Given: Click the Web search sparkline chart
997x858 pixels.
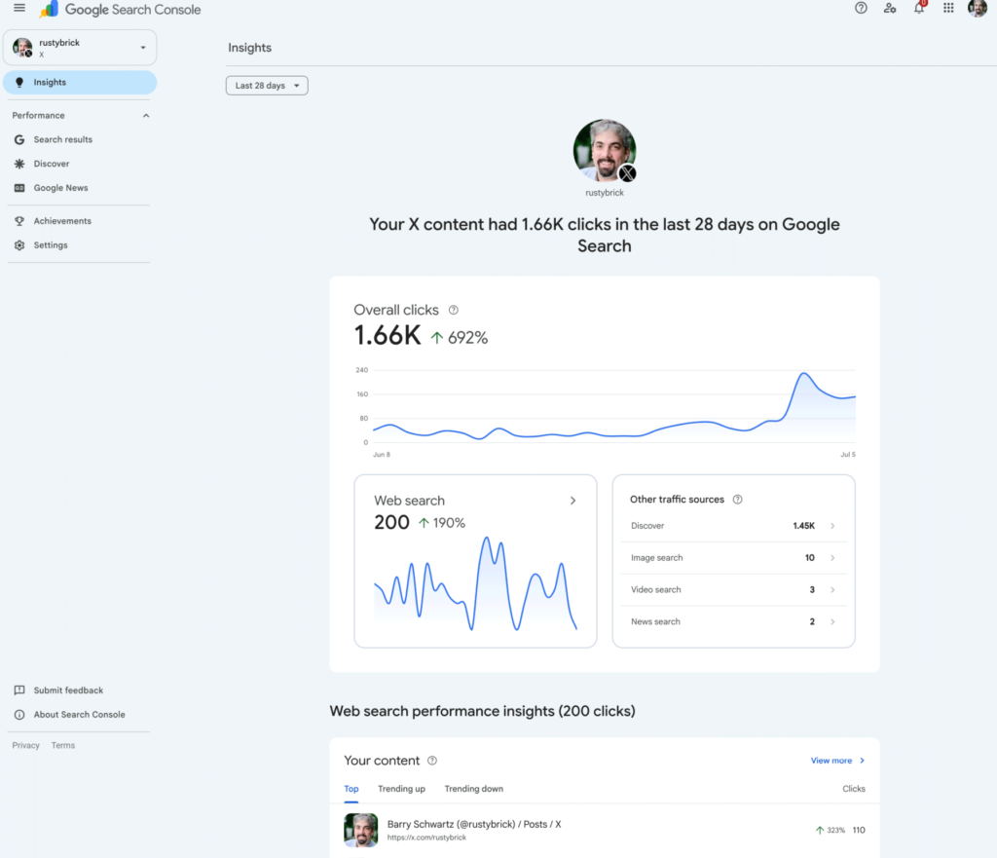Looking at the screenshot, I should (x=475, y=584).
